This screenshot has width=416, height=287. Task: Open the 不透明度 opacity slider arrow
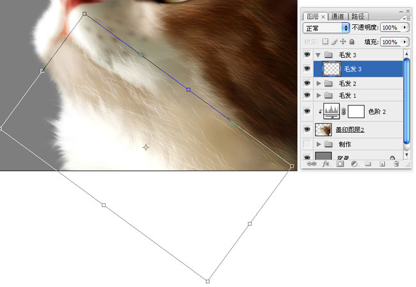point(405,28)
